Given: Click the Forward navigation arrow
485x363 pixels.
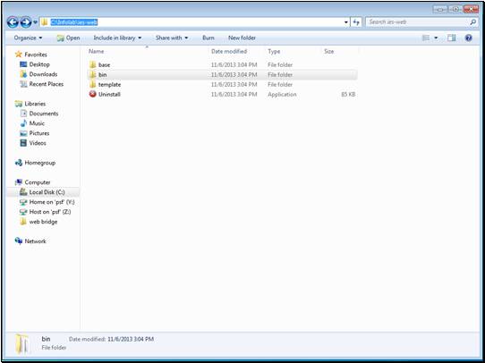Looking at the screenshot, I should 26,22.
